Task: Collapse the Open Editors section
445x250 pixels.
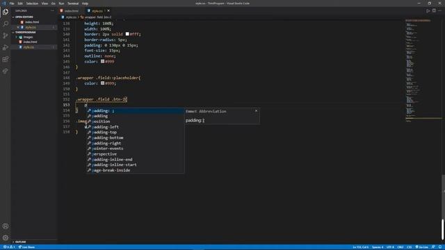Action: [34, 17]
